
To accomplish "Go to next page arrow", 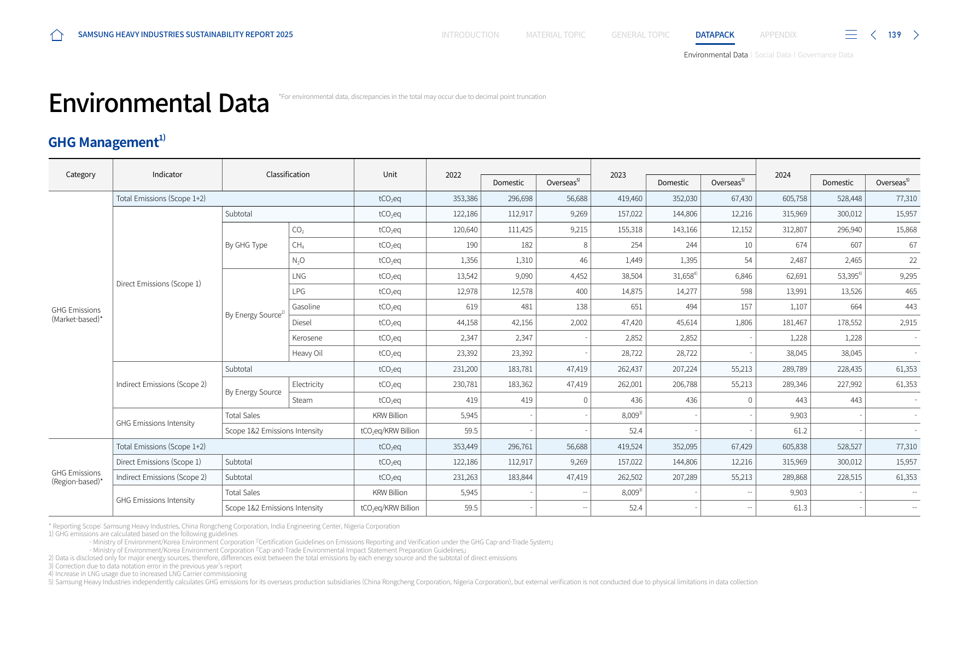I will (916, 35).
